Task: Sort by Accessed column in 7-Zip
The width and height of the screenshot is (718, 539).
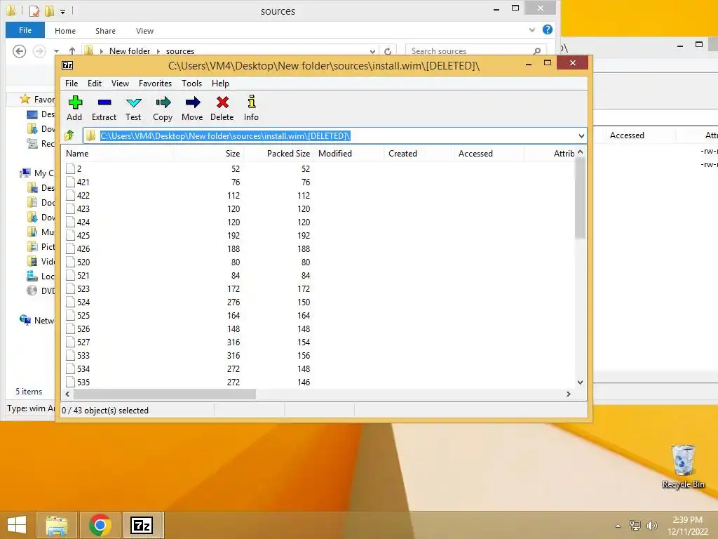Action: pyautogui.click(x=489, y=154)
